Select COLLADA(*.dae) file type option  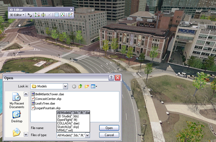coord(68,123)
